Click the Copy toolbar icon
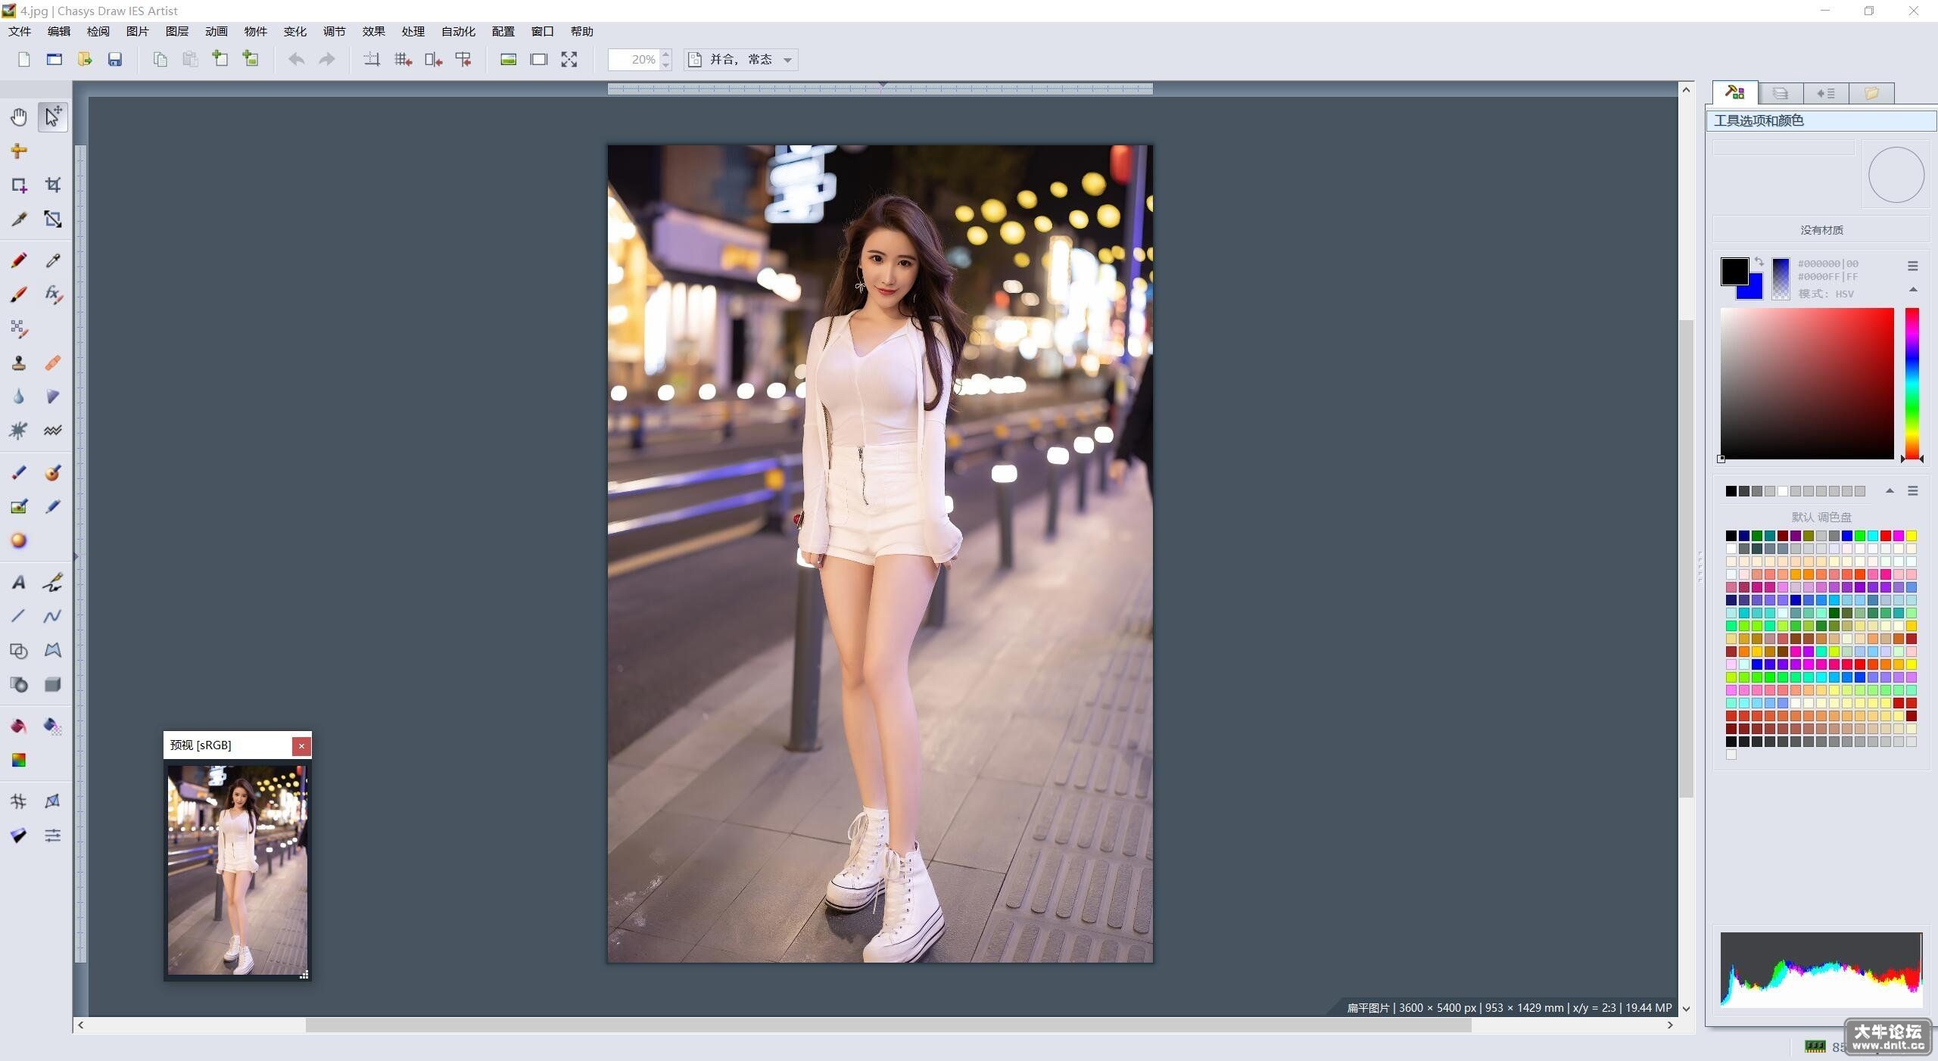This screenshot has width=1938, height=1061. (x=160, y=59)
